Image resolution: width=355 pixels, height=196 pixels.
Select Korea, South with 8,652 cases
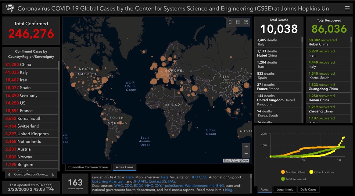point(30,118)
